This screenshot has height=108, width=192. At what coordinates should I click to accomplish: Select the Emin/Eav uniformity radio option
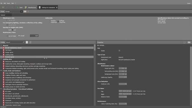50,22
